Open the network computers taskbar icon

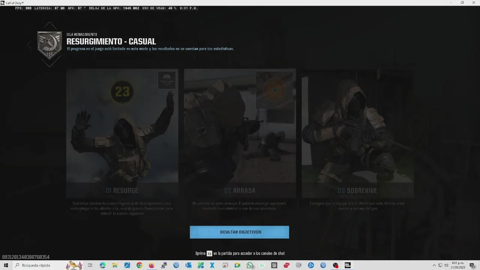click(164, 265)
